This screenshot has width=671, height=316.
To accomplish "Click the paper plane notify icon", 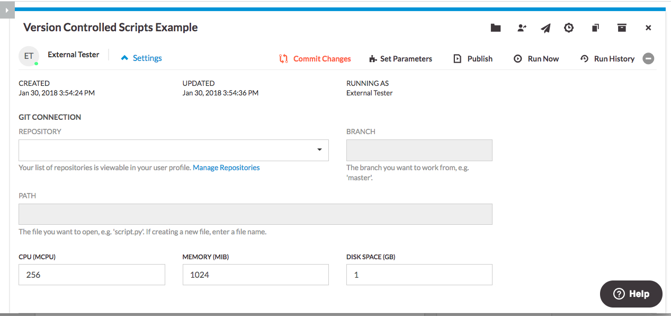I will point(545,28).
